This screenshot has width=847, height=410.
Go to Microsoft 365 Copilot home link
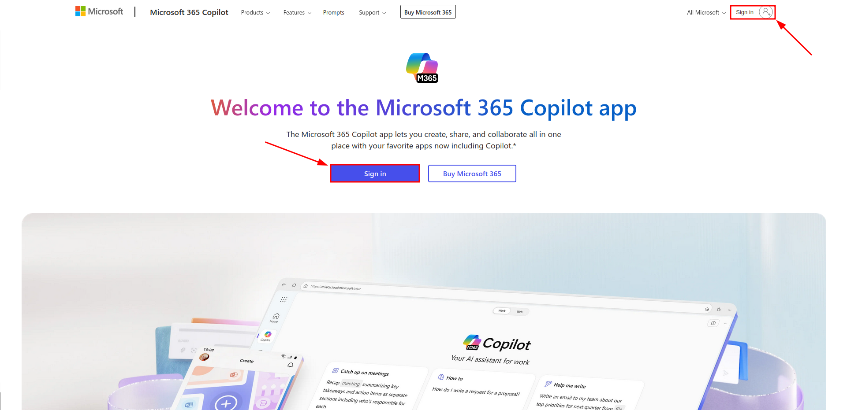point(189,12)
